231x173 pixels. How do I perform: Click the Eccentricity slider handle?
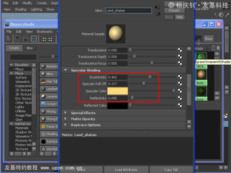click(x=150, y=77)
